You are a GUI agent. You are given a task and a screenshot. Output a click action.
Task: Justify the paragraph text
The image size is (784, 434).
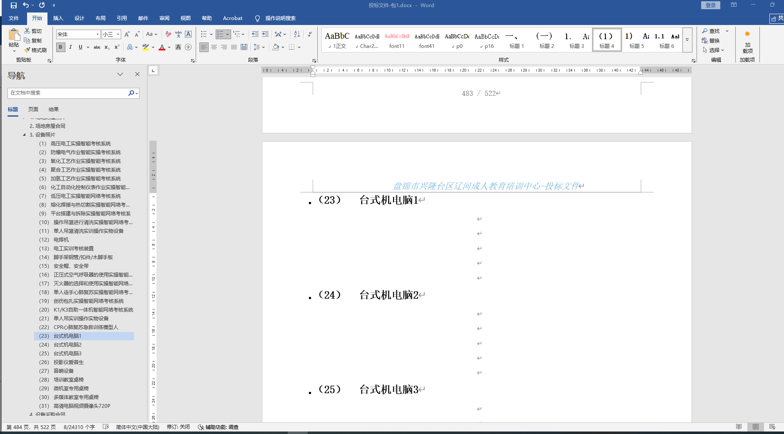[x=234, y=47]
